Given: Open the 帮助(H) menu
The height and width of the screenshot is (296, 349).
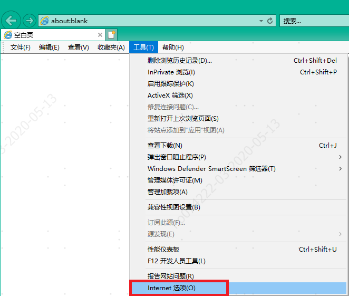Looking at the screenshot, I should [173, 47].
